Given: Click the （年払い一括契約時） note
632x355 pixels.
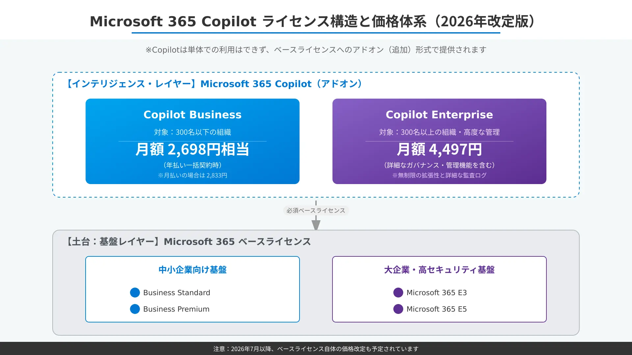Looking at the screenshot, I should (x=193, y=165).
